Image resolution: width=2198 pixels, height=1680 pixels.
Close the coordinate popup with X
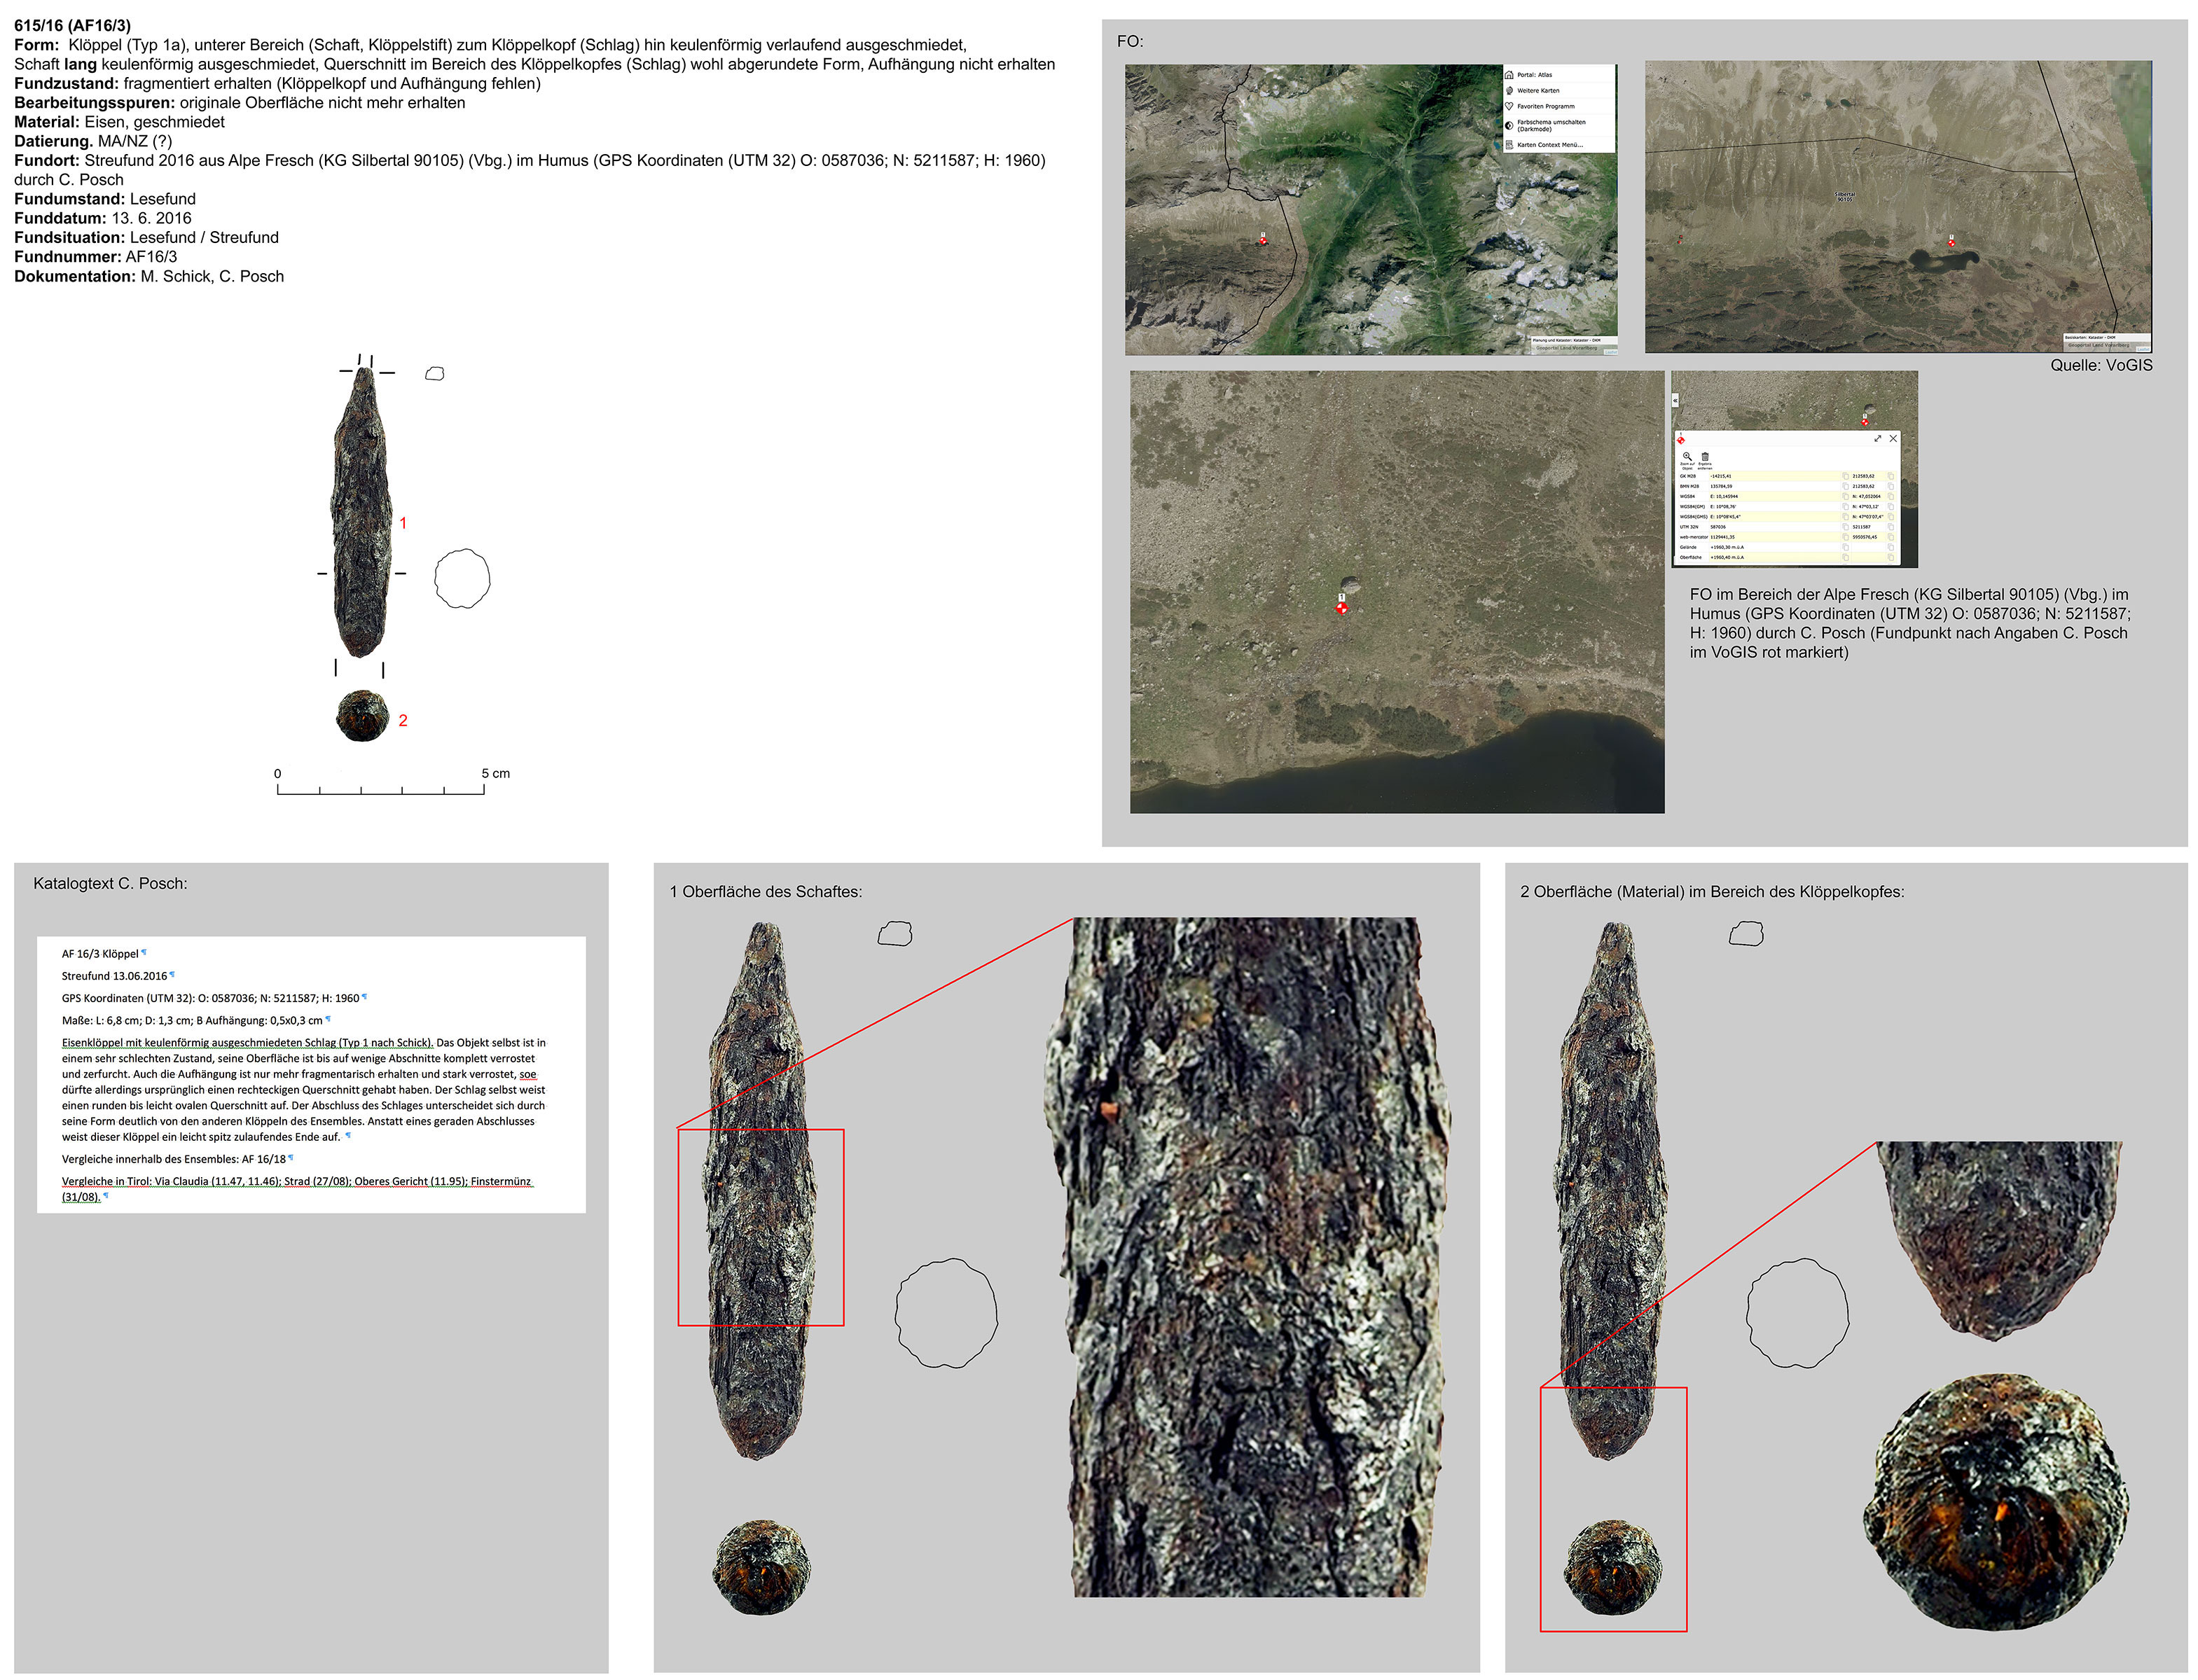(x=1893, y=439)
